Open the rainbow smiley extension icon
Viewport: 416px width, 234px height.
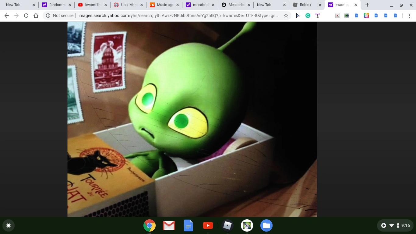tap(366, 15)
